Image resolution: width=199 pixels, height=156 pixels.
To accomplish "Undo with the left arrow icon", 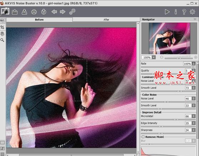I will point(54,12).
